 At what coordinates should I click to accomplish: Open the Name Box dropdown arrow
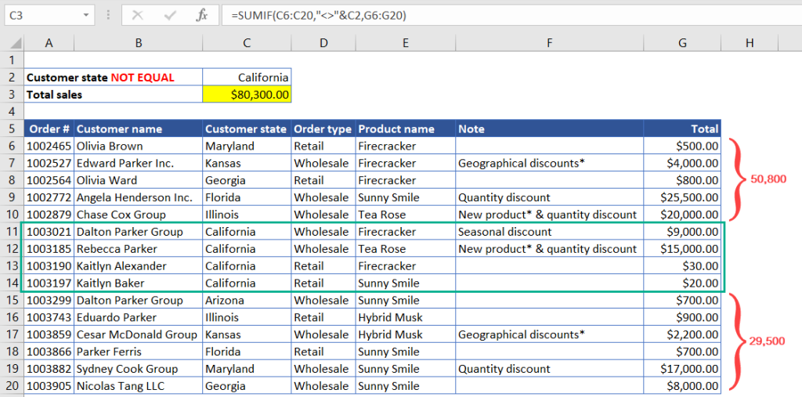(85, 16)
